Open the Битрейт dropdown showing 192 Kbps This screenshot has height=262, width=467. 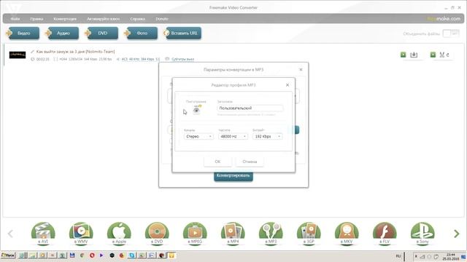(267, 136)
